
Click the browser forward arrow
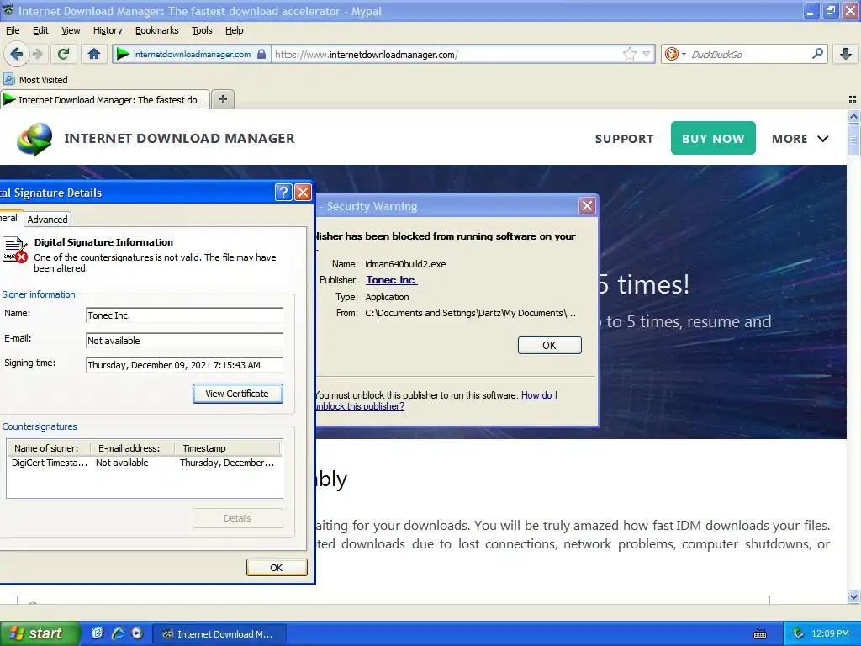click(x=37, y=54)
